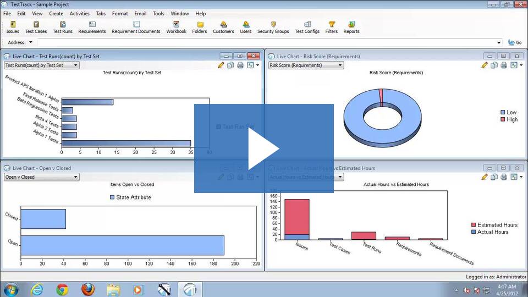Open chart options menu in Risk Score chart
This screenshot has height=297, width=528.
click(x=516, y=65)
